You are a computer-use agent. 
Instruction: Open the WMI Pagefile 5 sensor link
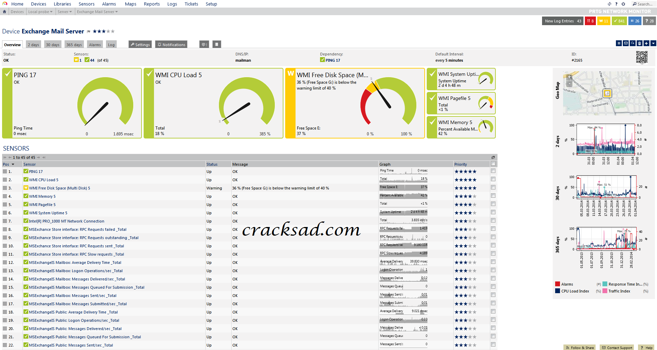(x=42, y=205)
